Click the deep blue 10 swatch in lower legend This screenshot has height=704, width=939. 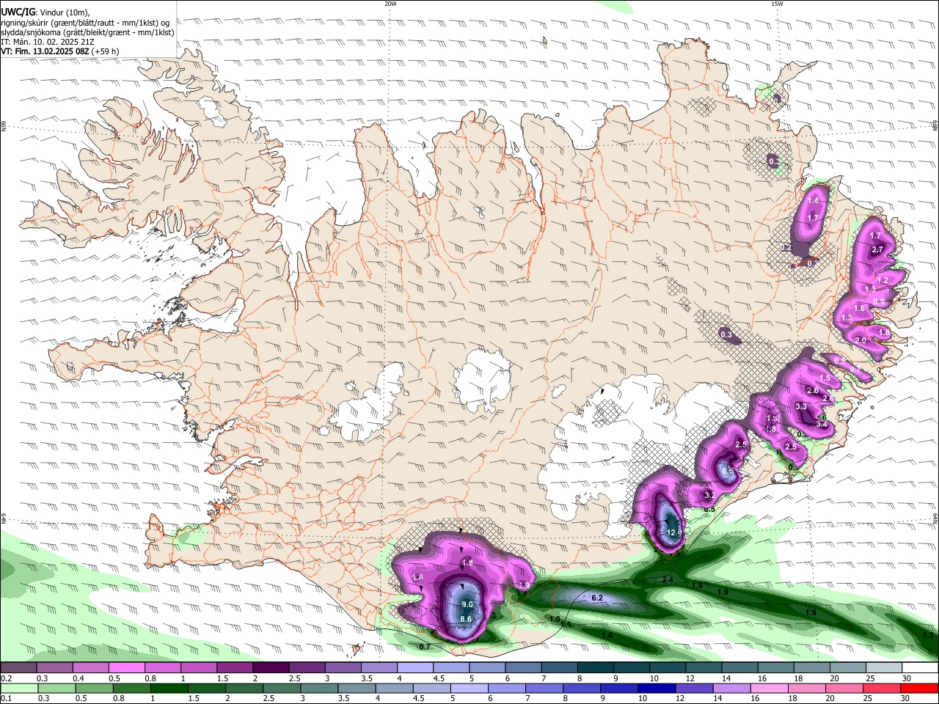click(657, 688)
